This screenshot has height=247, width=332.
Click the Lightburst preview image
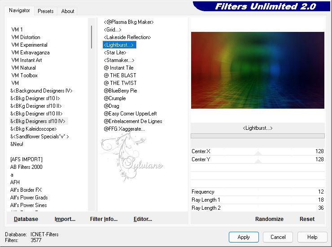pyautogui.click(x=258, y=70)
